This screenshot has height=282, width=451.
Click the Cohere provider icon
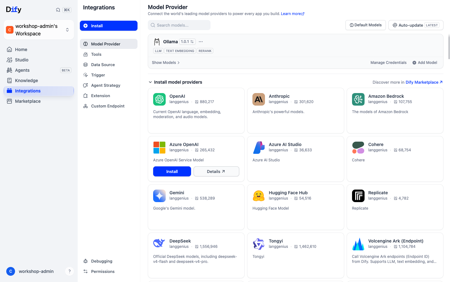358,148
